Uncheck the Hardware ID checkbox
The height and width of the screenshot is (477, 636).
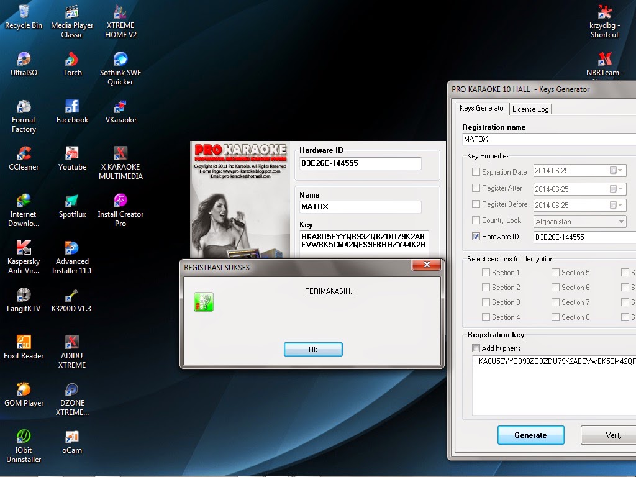pos(476,237)
